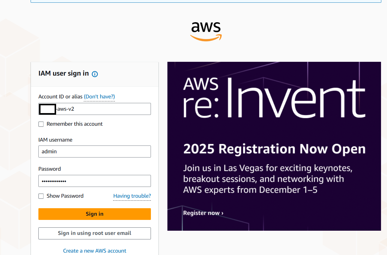387x255 pixels.
Task: Click Register now in the re:Invent banner
Action: (203, 213)
